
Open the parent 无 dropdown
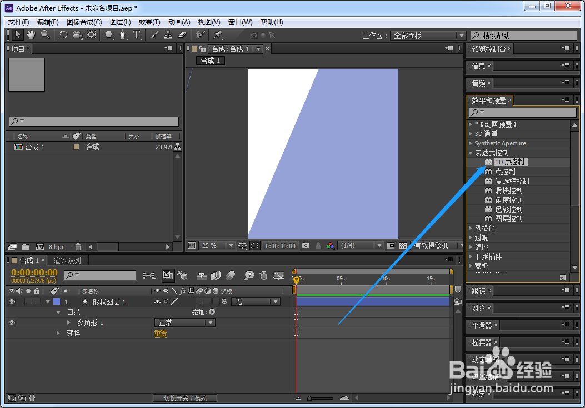(x=256, y=302)
